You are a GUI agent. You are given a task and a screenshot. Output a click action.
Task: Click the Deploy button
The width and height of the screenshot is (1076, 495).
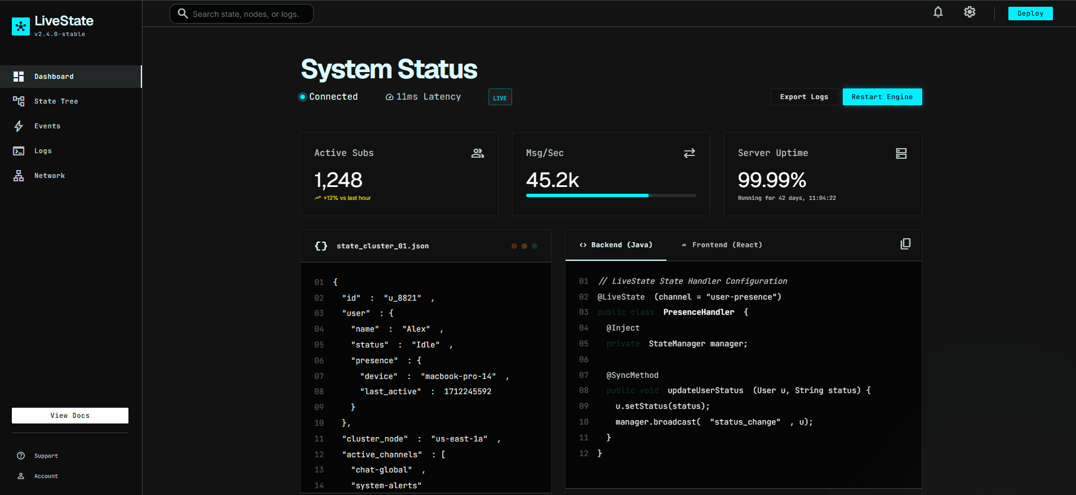click(x=1030, y=14)
